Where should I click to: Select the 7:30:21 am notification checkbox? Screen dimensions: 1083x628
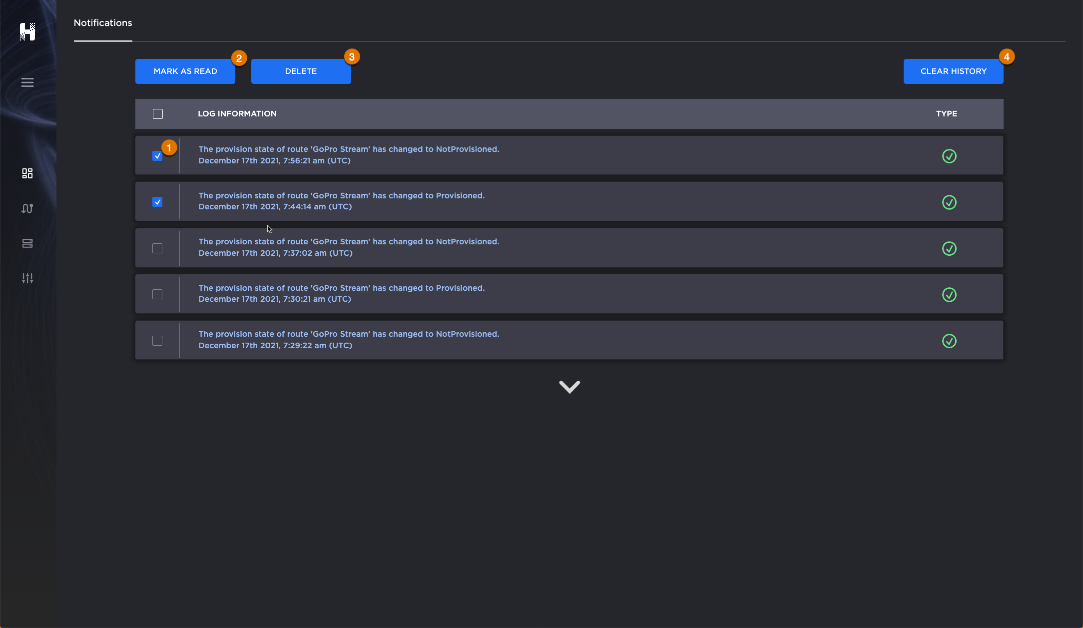coord(157,294)
